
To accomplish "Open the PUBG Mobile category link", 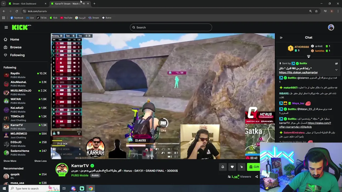I will (x=80, y=175).
